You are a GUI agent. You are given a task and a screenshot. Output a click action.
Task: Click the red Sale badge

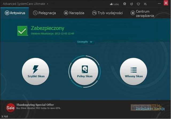pyautogui.click(x=11, y=108)
